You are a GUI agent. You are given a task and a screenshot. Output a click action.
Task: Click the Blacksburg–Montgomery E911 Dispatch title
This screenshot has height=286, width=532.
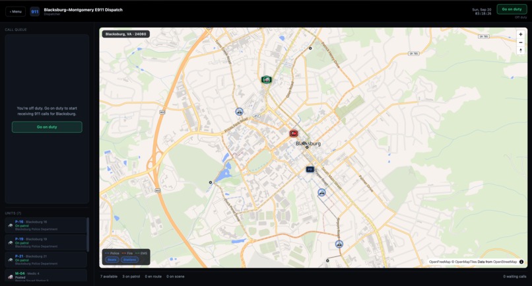(83, 10)
